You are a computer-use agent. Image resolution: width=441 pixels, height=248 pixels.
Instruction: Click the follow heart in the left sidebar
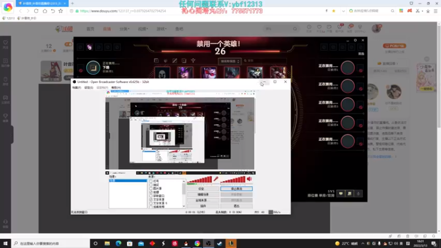pos(6,43)
